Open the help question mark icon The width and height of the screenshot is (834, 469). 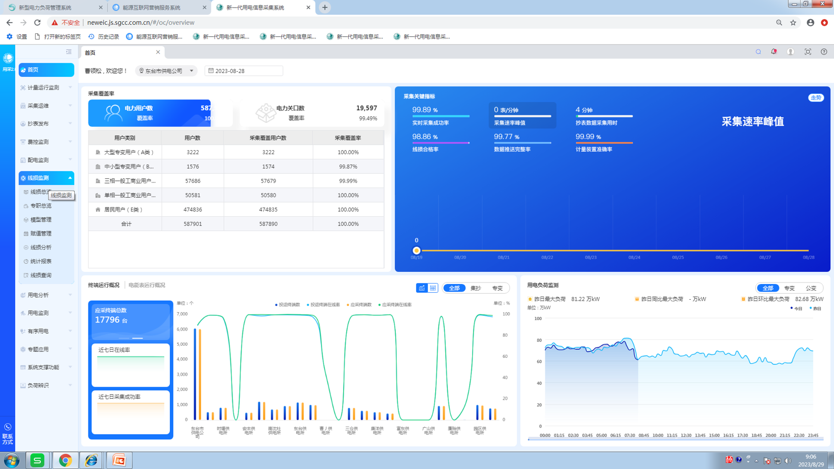pyautogui.click(x=824, y=52)
